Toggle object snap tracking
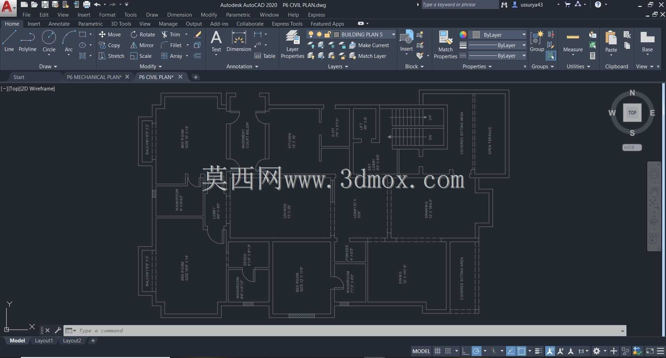 click(511, 351)
